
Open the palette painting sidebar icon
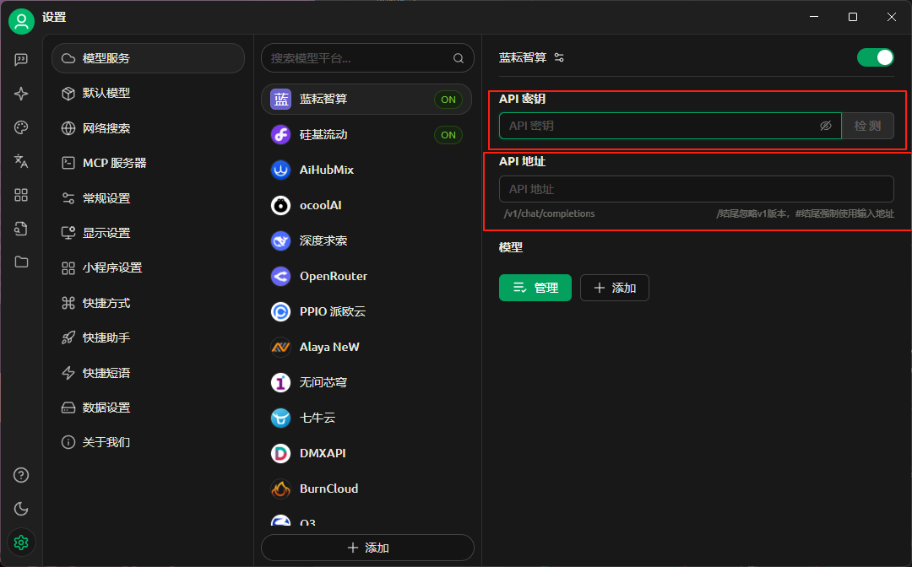[21, 127]
